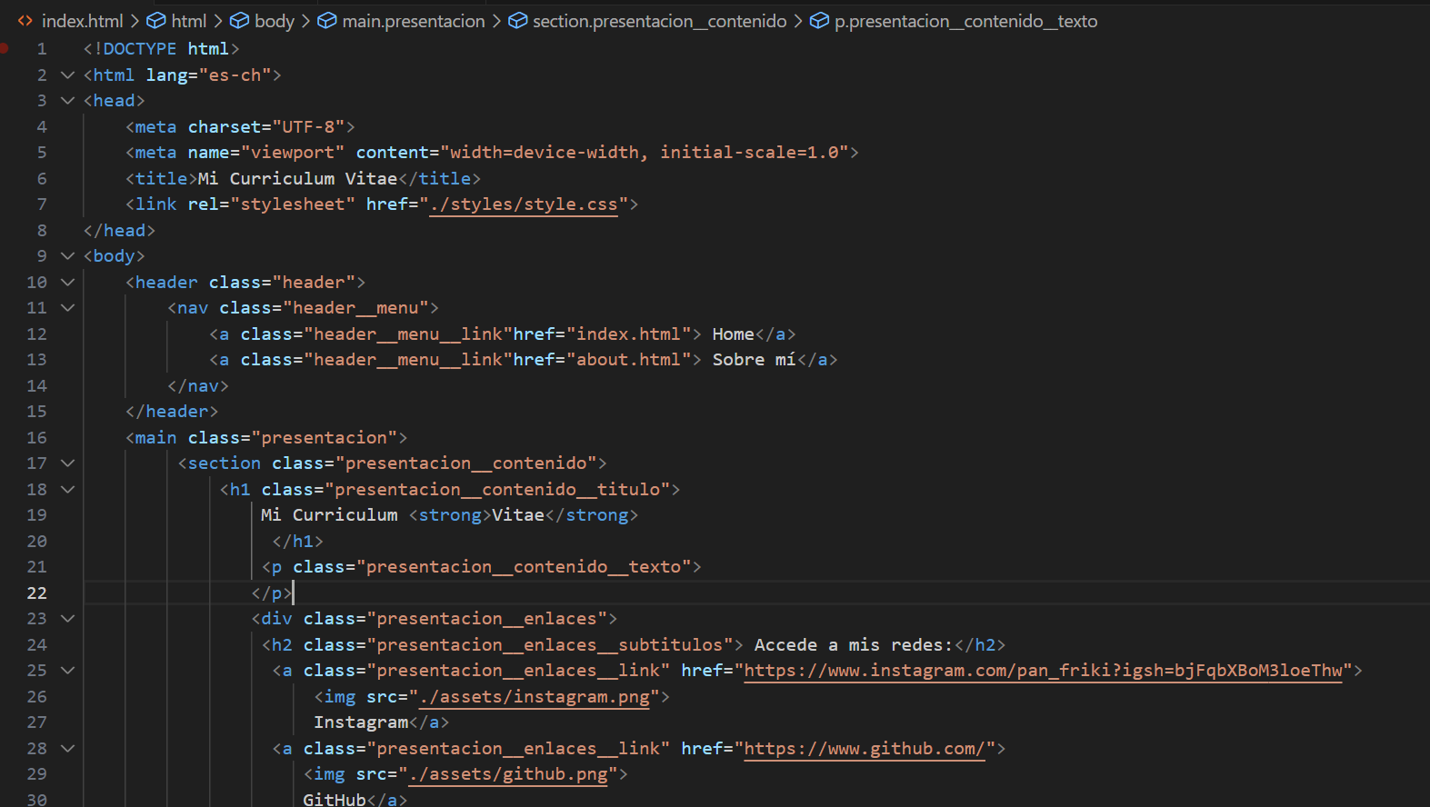Open the ./styles/style.css link
The width and height of the screenshot is (1430, 807).
524,204
